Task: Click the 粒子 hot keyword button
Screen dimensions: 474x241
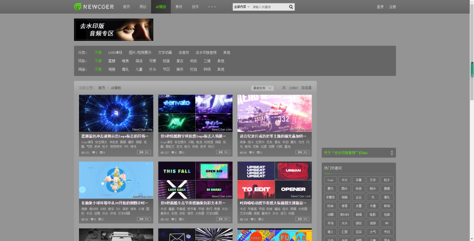Action: coord(387,180)
